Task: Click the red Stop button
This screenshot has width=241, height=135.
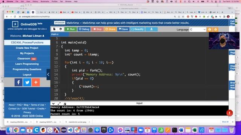Action: coord(98,29)
